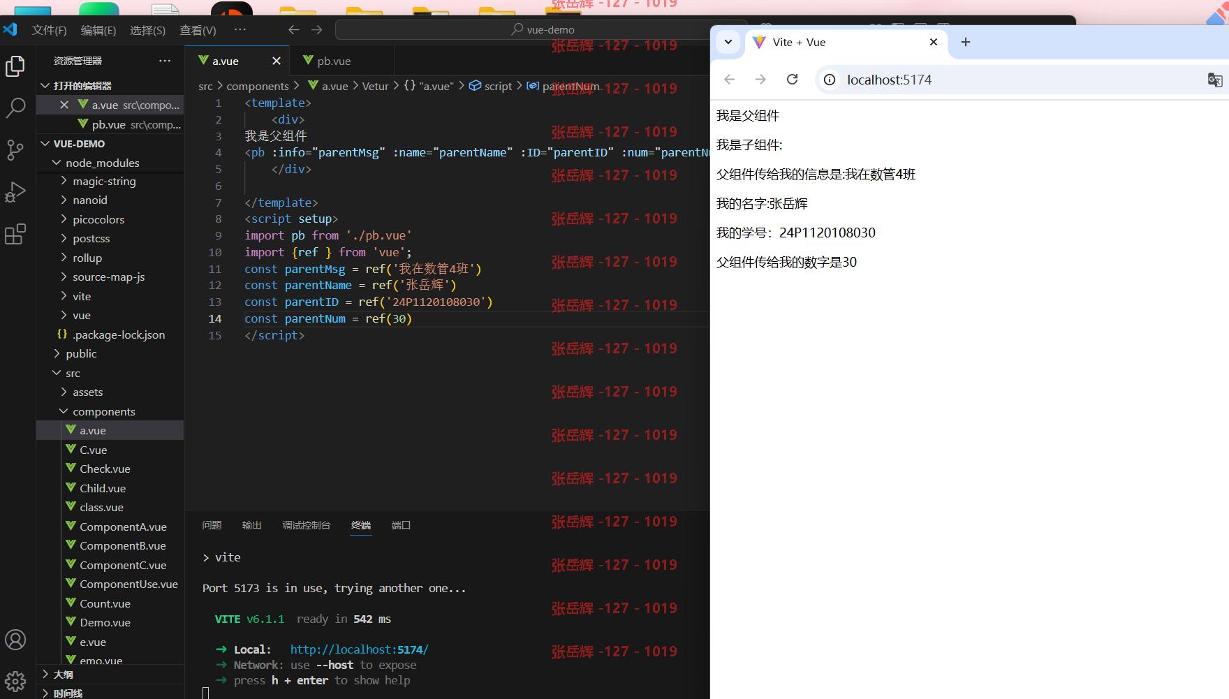This screenshot has width=1229, height=699.
Task: Expand the magic-string folder
Action: (x=64, y=181)
